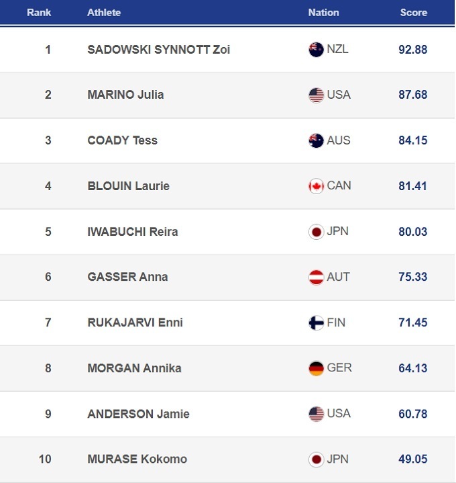Click Japan flag beside Kokomo Murase

pos(316,459)
